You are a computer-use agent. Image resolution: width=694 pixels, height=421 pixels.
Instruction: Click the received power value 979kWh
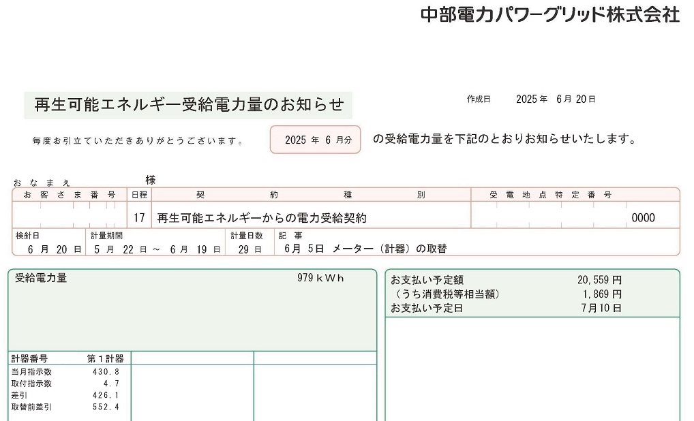[320, 278]
